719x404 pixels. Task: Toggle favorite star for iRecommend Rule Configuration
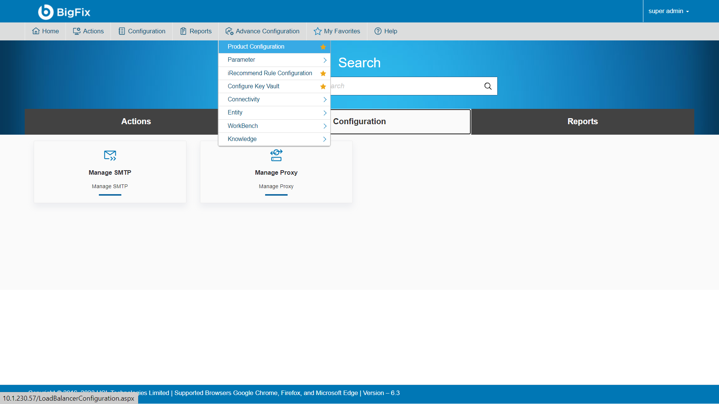(323, 73)
